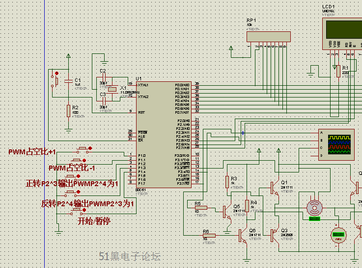Select the ground symbol above capacitor C2
The height and width of the screenshot is (268, 362).
coord(104,63)
